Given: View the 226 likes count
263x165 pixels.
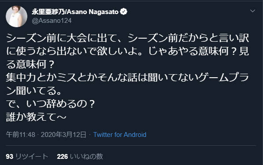Looking at the screenshot, I should click(x=63, y=157).
